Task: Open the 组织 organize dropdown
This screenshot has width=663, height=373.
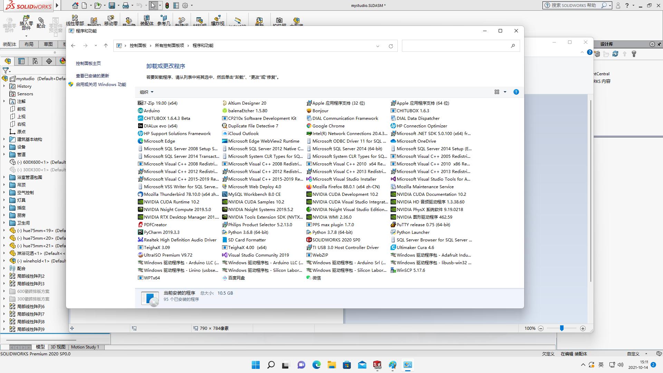Action: pos(146,92)
